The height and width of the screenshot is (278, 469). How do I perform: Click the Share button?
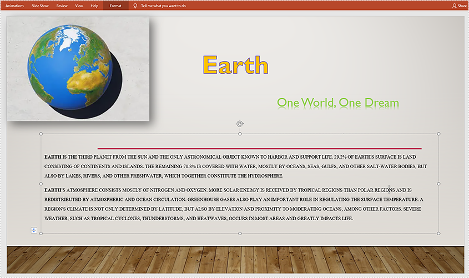coord(459,6)
